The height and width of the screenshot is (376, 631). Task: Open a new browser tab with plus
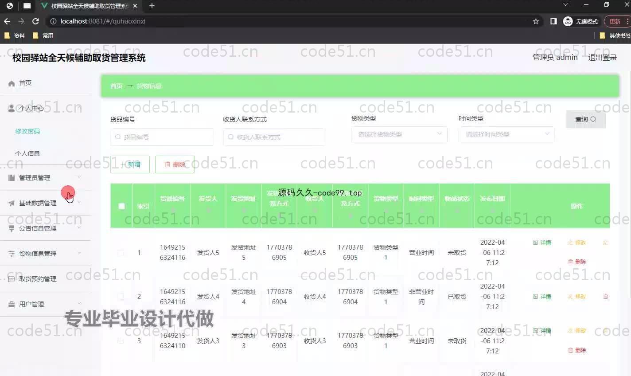point(152,6)
